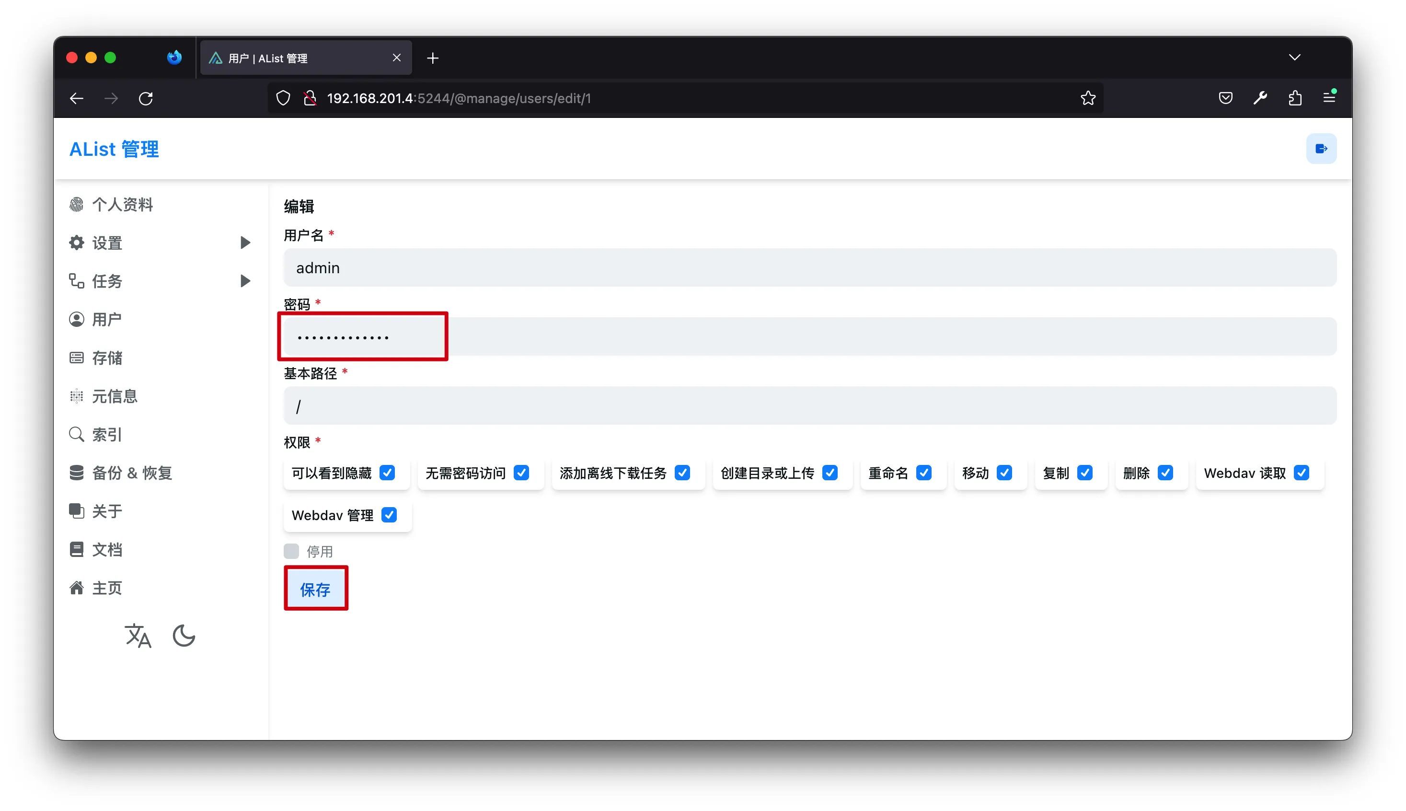1406x811 pixels.
Task: Uncheck the 创建目录或上传 permission
Action: click(x=830, y=473)
